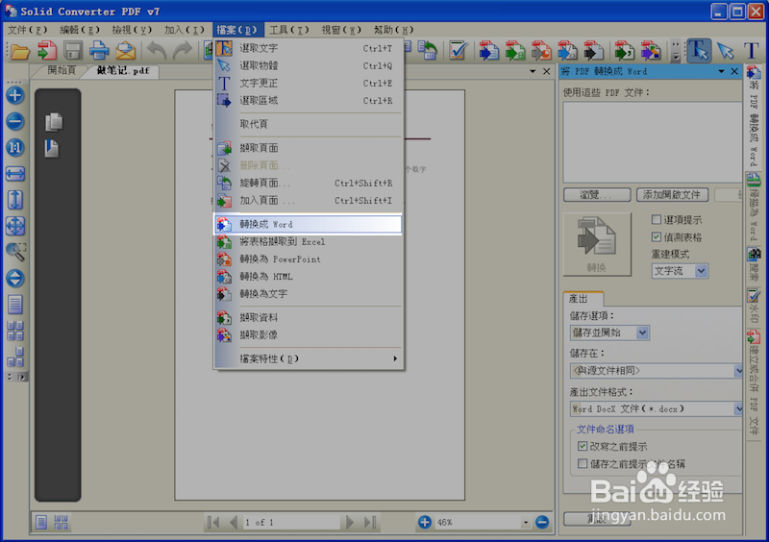Click the first page navigation arrow
The width and height of the screenshot is (769, 542).
[213, 523]
